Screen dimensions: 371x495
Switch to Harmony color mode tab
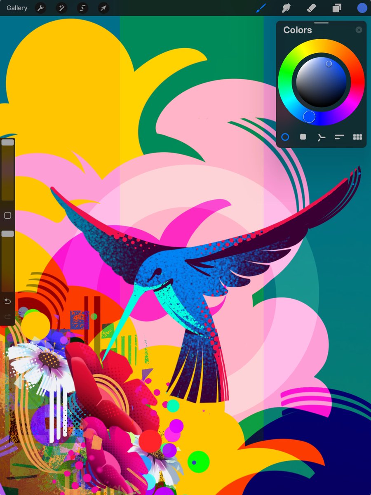click(321, 137)
